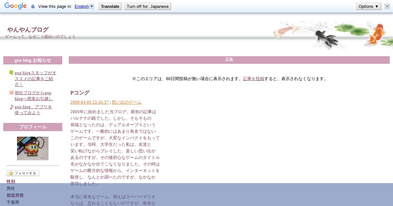Screen dimensions: 393x206
Task: Click the 男性 value in profile
Action: (x=11, y=189)
